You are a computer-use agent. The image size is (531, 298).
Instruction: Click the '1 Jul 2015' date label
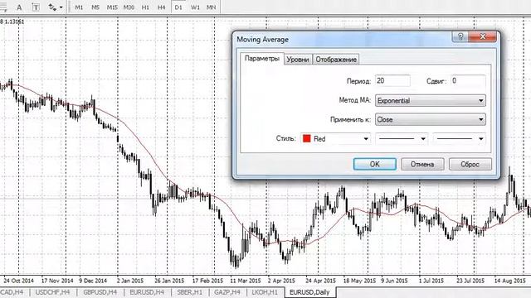coord(431,281)
